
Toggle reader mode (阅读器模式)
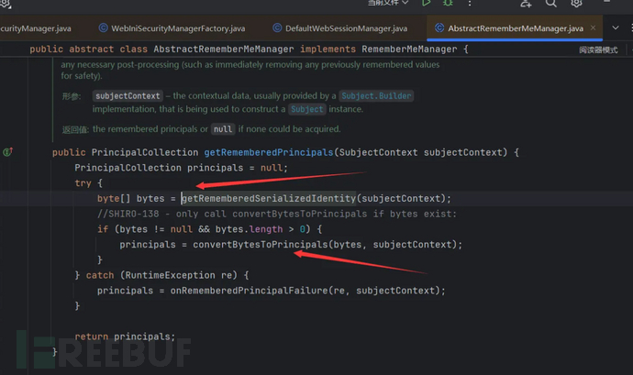coord(599,50)
